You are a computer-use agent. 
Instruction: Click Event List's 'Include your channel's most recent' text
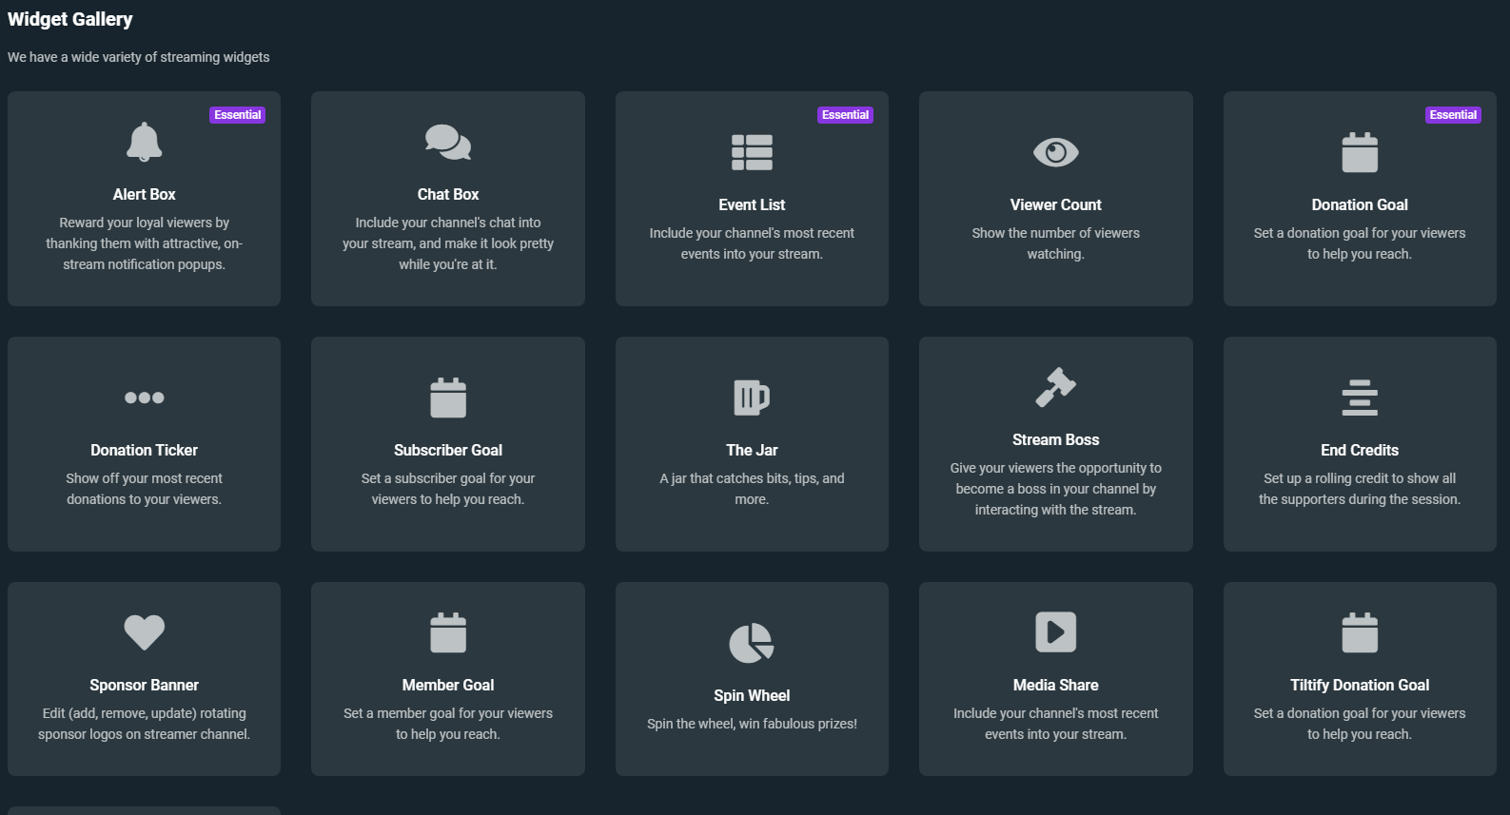752,233
